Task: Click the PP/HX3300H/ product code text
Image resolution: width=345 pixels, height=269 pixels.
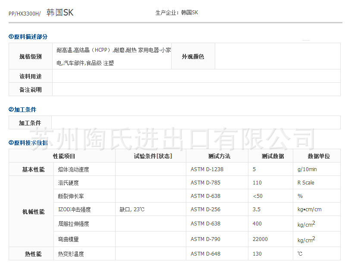Action: click(25, 14)
